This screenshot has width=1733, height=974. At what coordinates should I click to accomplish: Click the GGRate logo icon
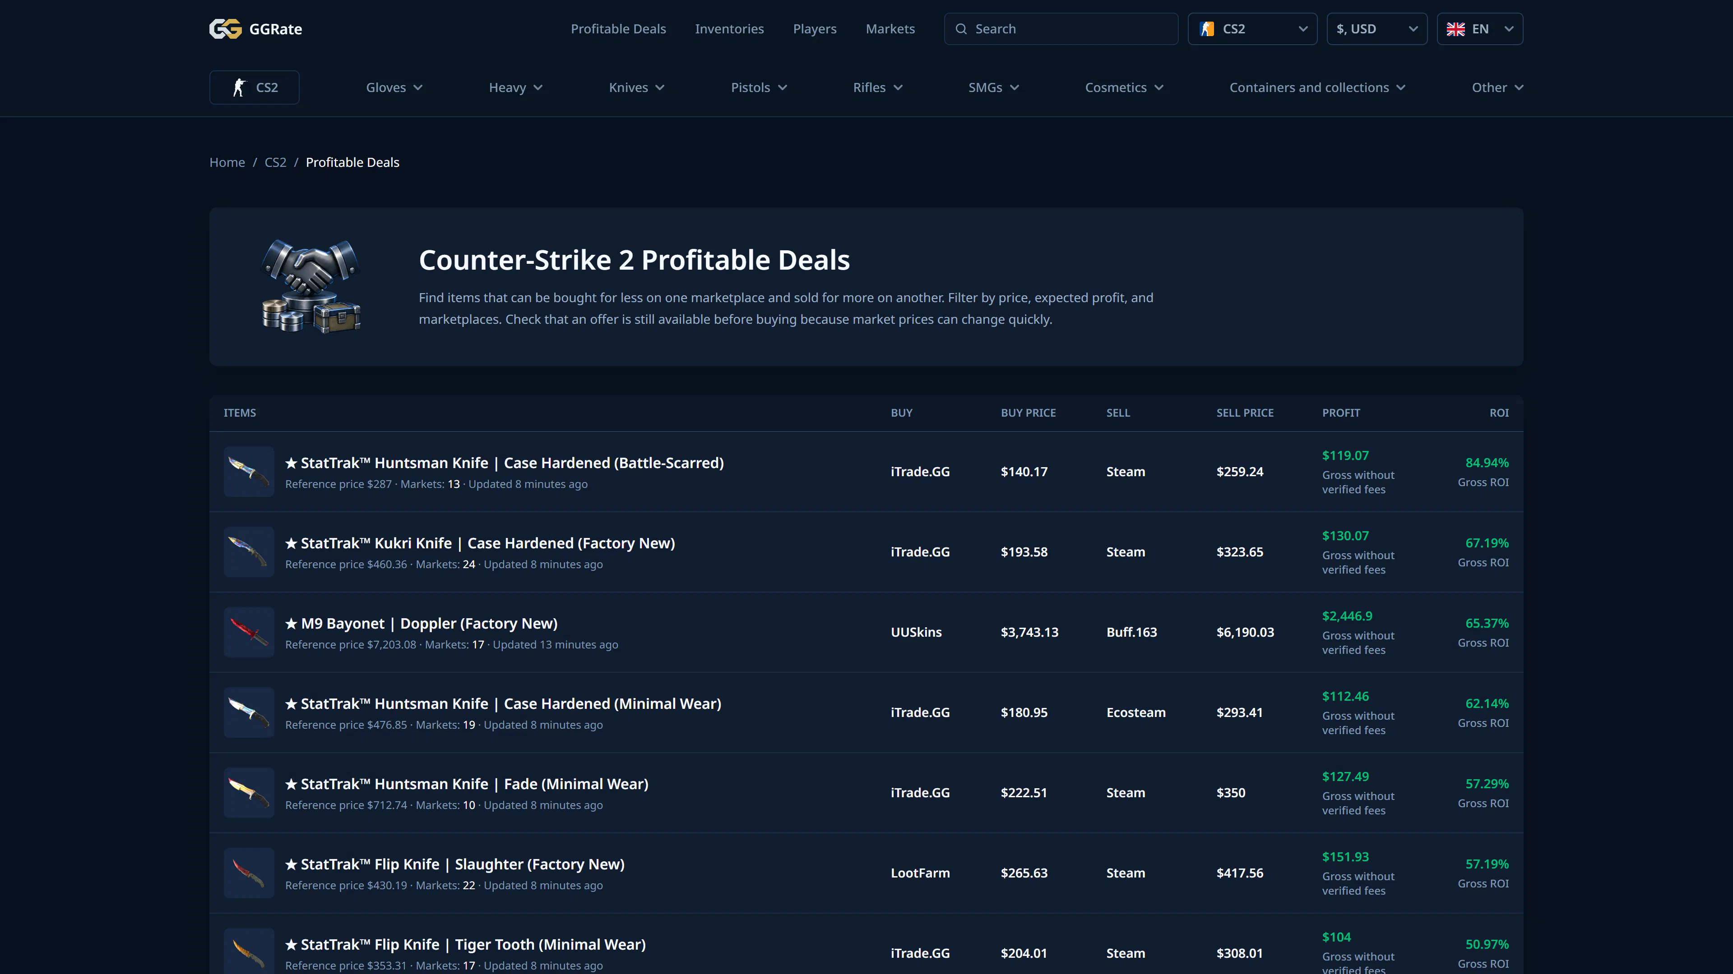click(225, 29)
